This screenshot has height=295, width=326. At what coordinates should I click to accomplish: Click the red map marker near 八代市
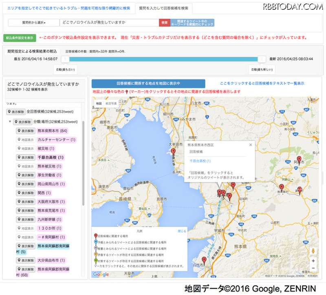click(x=204, y=260)
